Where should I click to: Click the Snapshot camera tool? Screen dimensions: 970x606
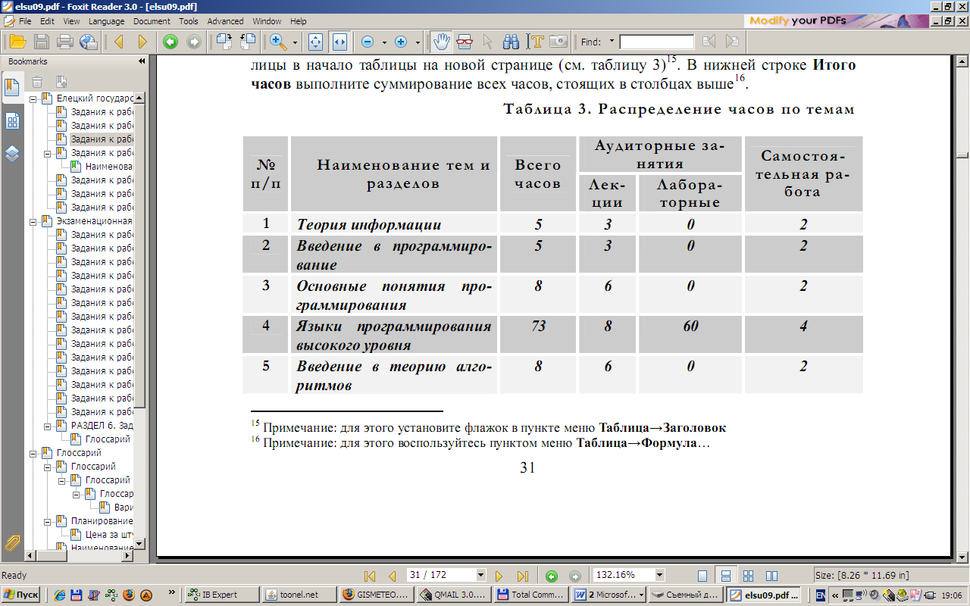559,42
